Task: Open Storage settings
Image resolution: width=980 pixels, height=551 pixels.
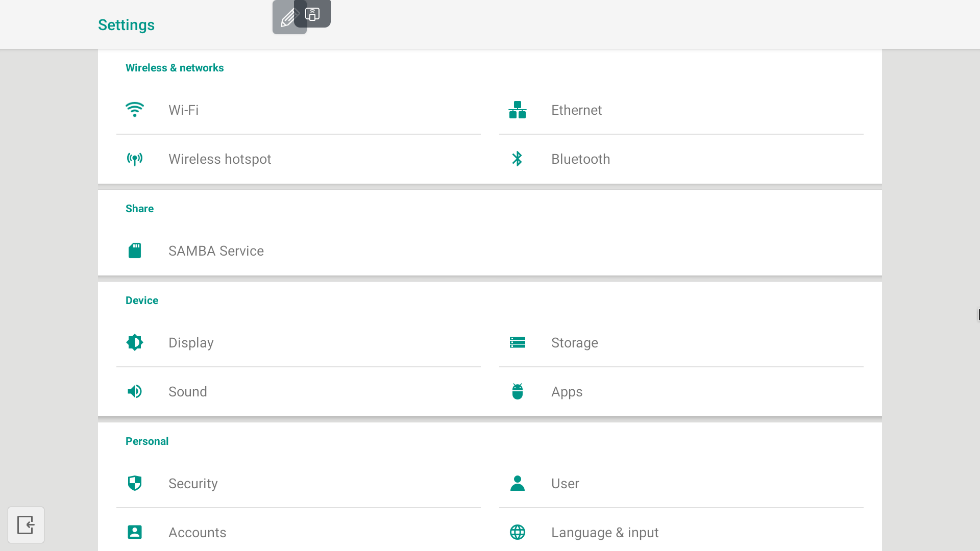Action: click(x=681, y=342)
